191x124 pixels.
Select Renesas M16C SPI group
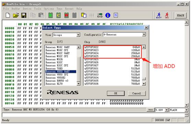(x=61, y=50)
